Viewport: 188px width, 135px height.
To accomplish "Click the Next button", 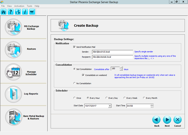I will tap(167, 120).
